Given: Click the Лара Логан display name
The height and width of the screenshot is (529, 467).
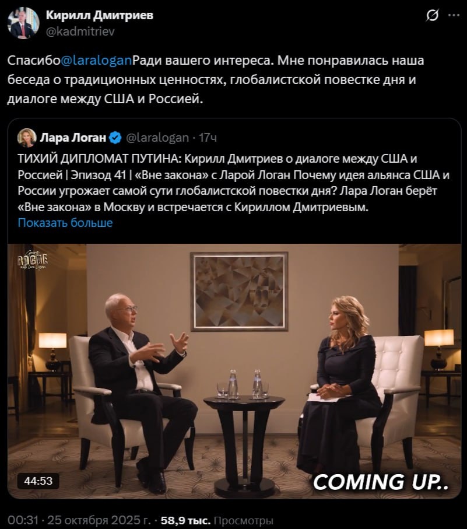Looking at the screenshot, I should coord(73,138).
